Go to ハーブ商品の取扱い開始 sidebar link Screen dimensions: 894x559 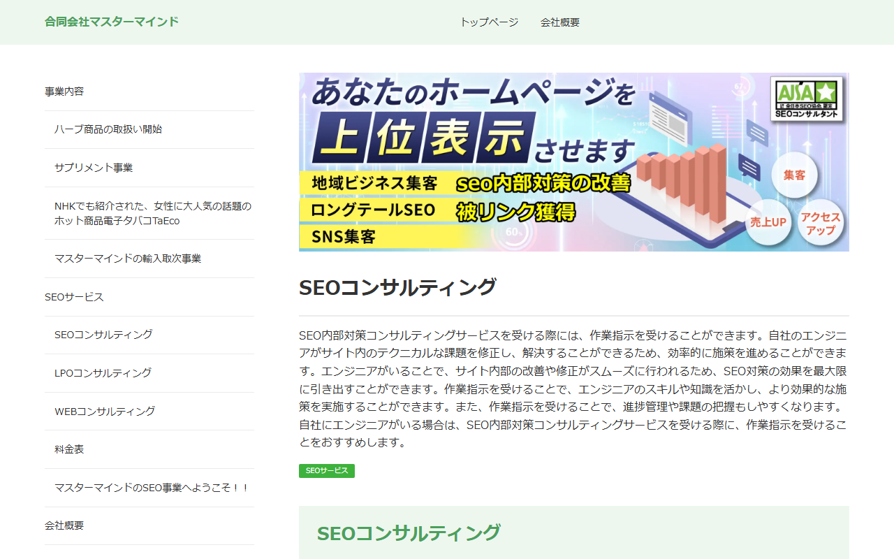tap(108, 129)
